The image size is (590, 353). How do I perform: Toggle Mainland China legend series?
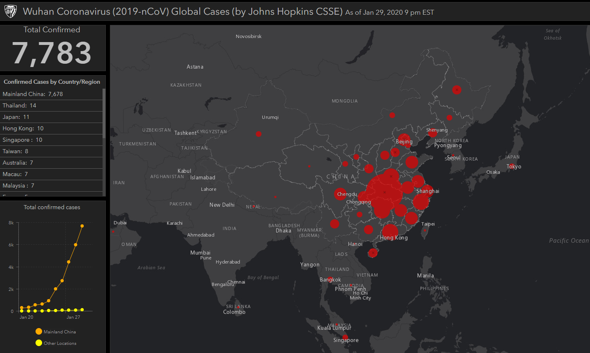coord(56,332)
